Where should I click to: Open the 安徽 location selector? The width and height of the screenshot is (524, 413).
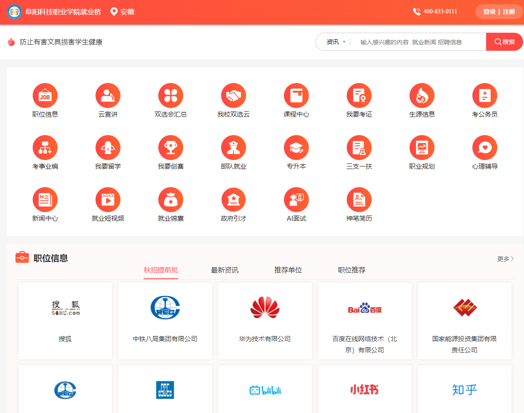tap(123, 12)
